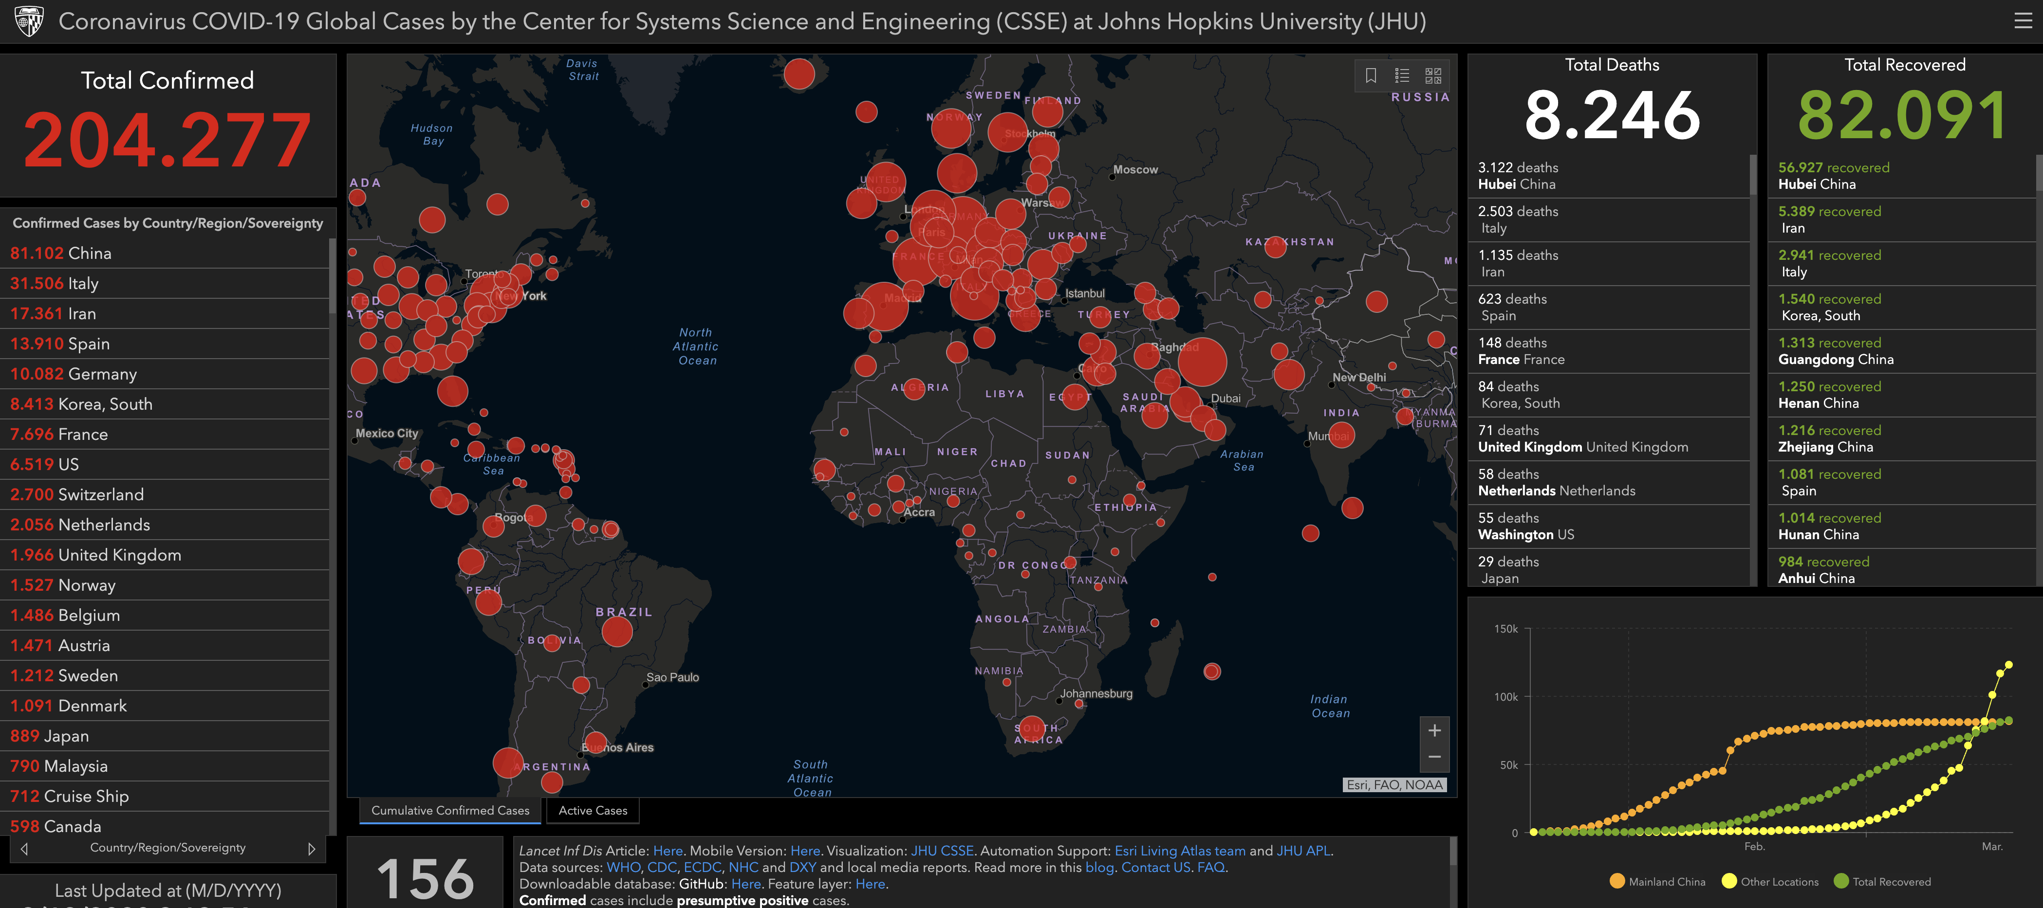Image resolution: width=2043 pixels, height=908 pixels.
Task: Show the map legend list icon
Action: point(1402,75)
